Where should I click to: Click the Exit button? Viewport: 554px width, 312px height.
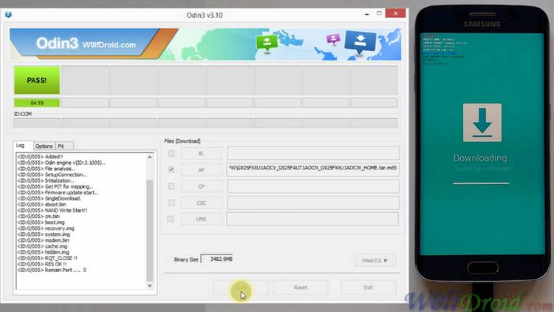(x=369, y=288)
